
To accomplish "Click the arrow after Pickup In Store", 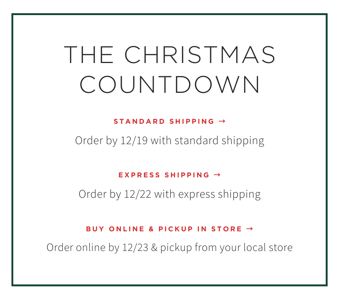I will [250, 229].
